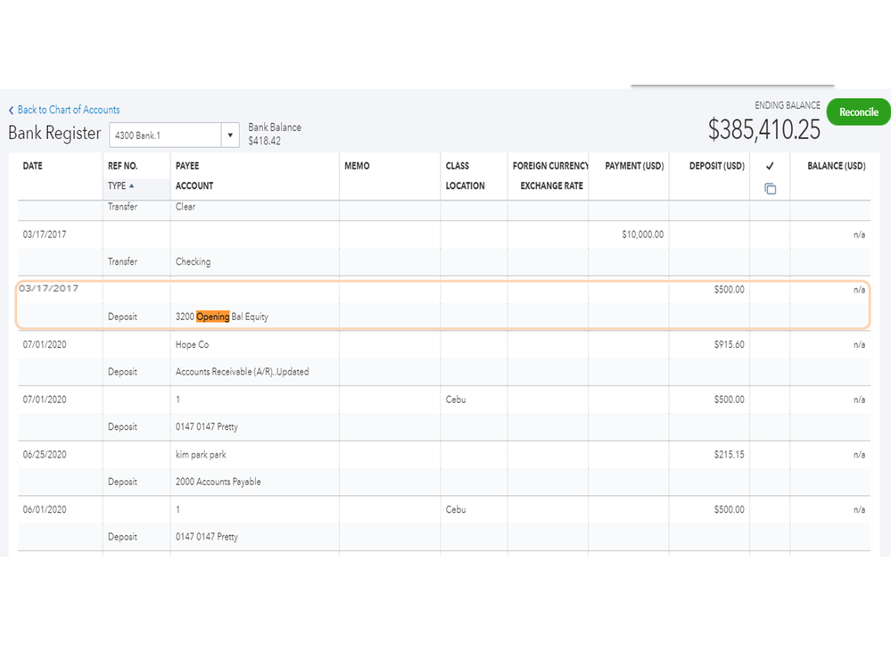The width and height of the screenshot is (891, 668).
Task: Click the DEPOSIT (USD) column header
Action: [x=716, y=166]
